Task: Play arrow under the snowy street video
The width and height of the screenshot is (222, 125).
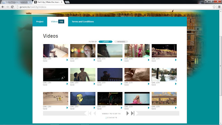Action: pyautogui.click(x=176, y=84)
